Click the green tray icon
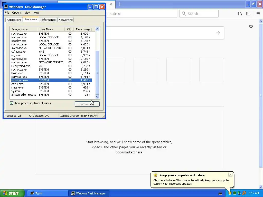This screenshot has height=197, width=263. click(235, 193)
